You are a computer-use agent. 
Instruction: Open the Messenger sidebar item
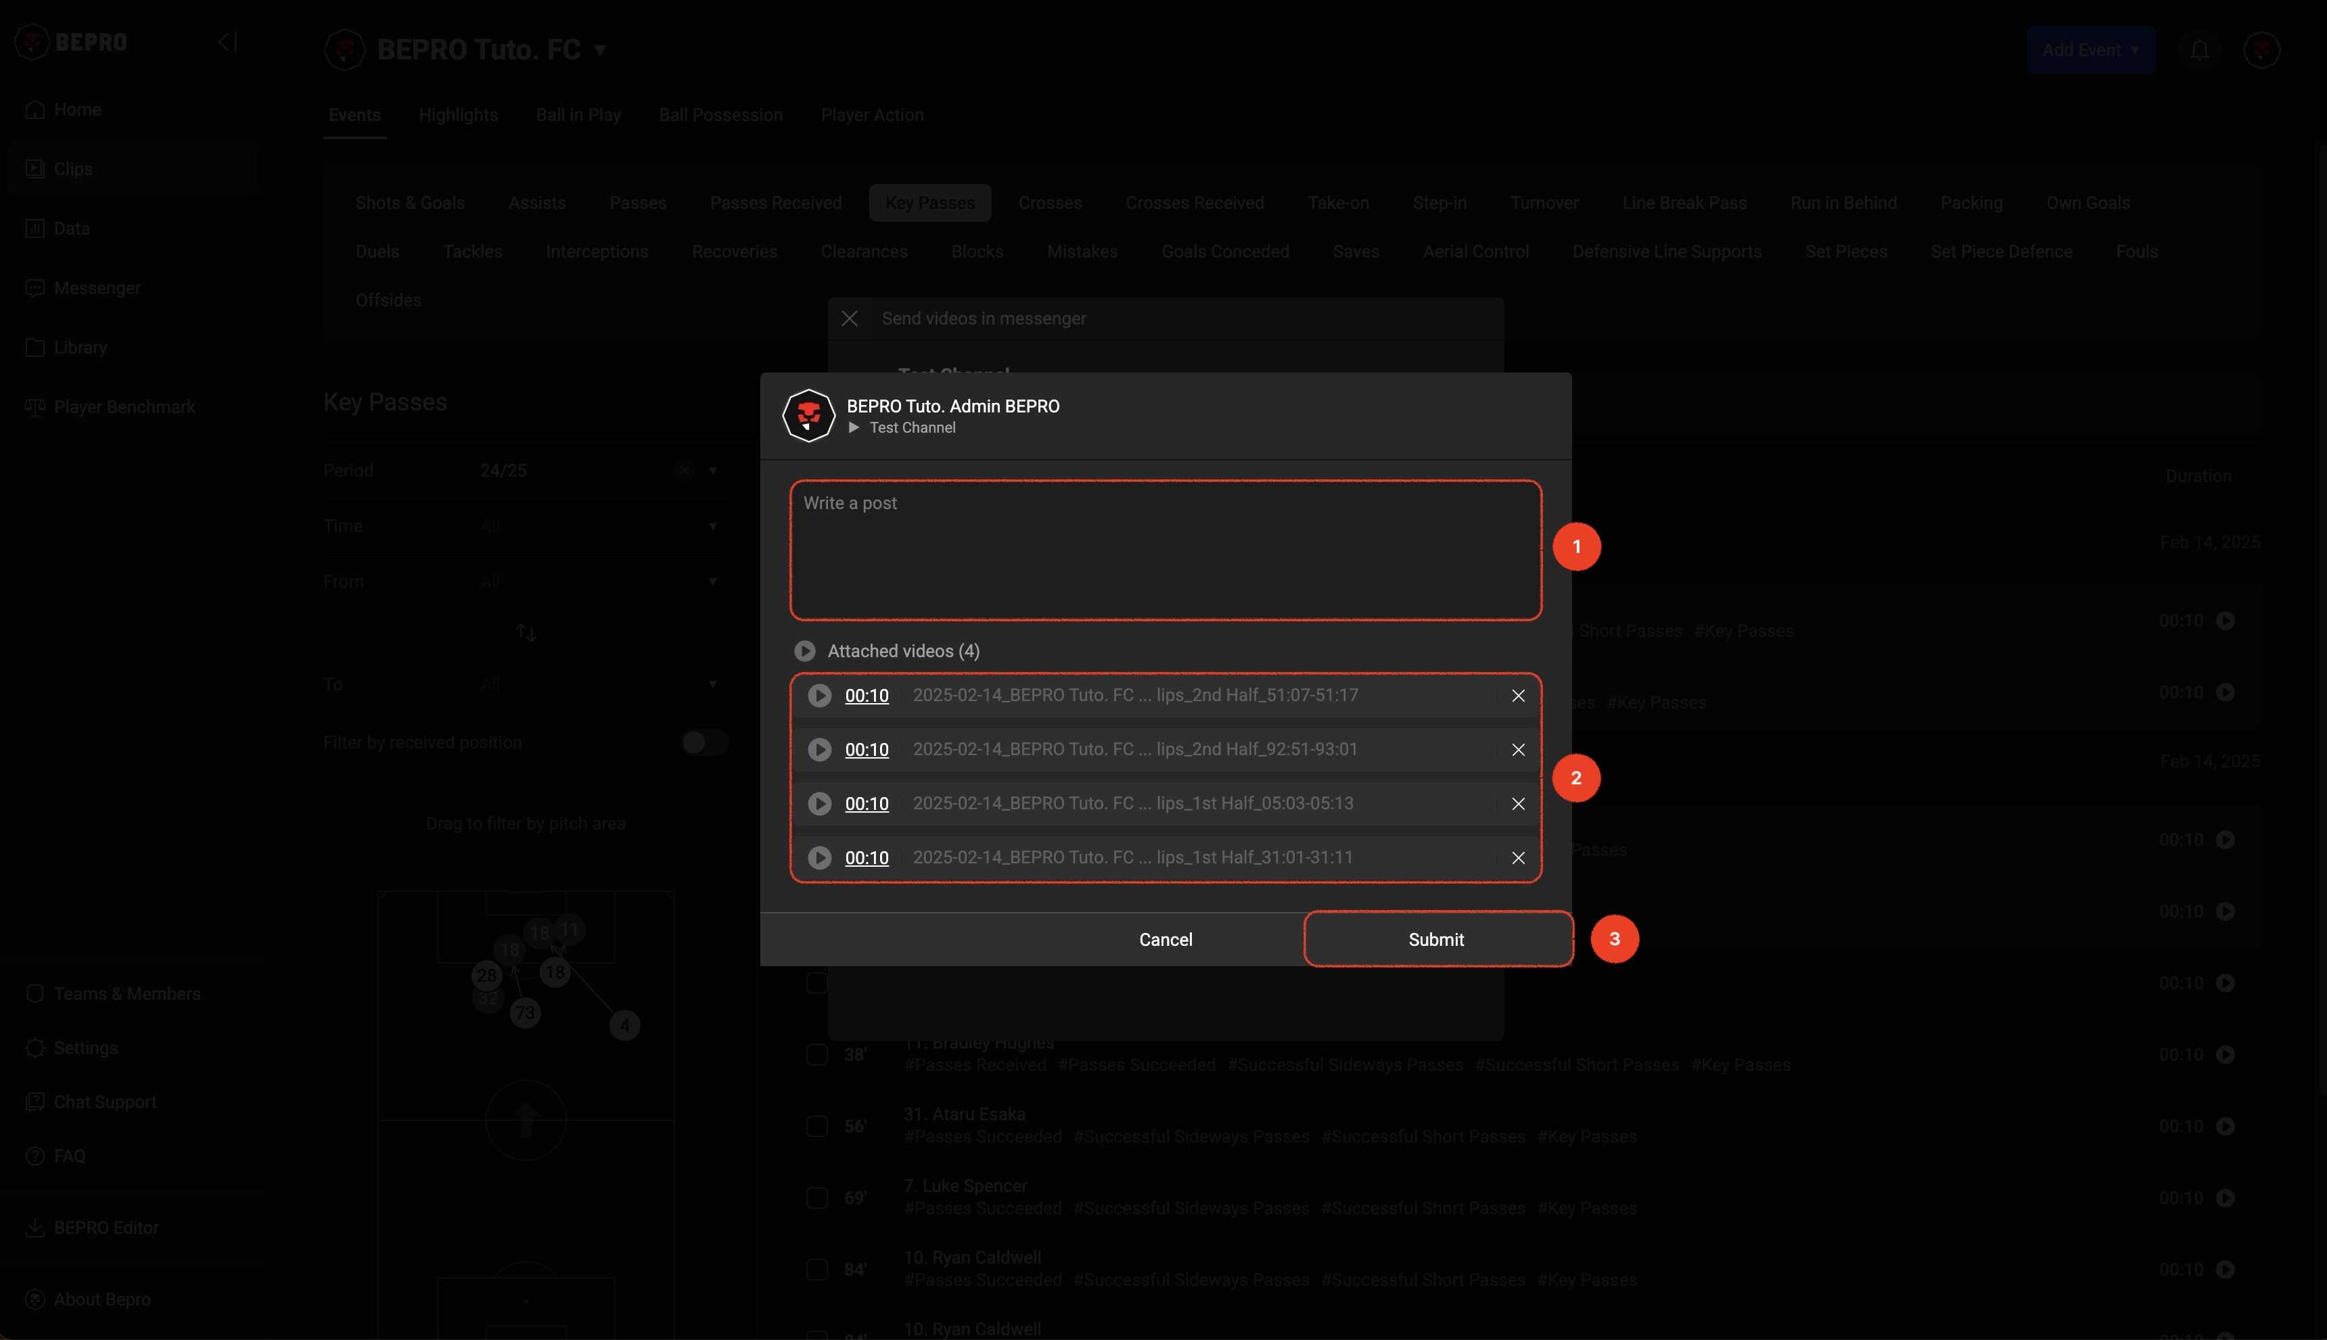point(97,288)
